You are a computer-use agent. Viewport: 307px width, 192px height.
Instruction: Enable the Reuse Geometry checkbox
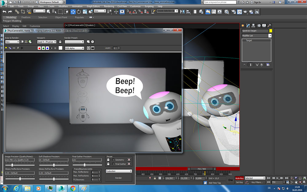113,160
